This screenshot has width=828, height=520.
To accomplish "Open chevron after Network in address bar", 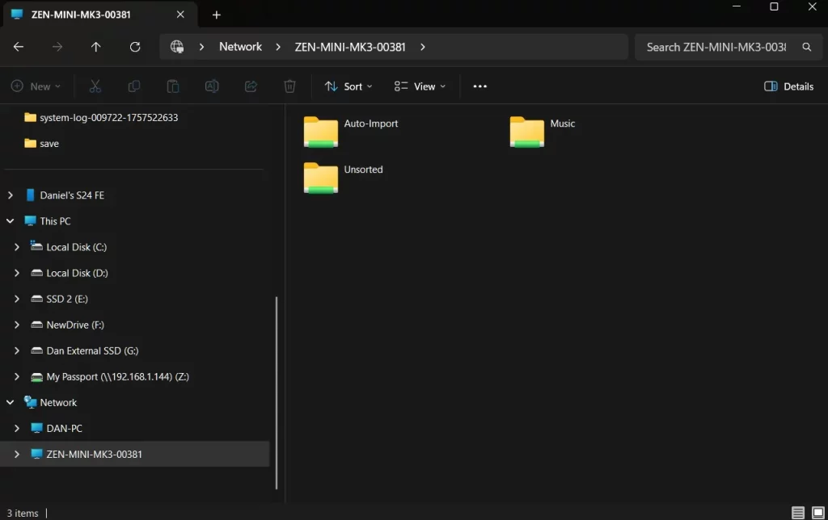I will 278,47.
